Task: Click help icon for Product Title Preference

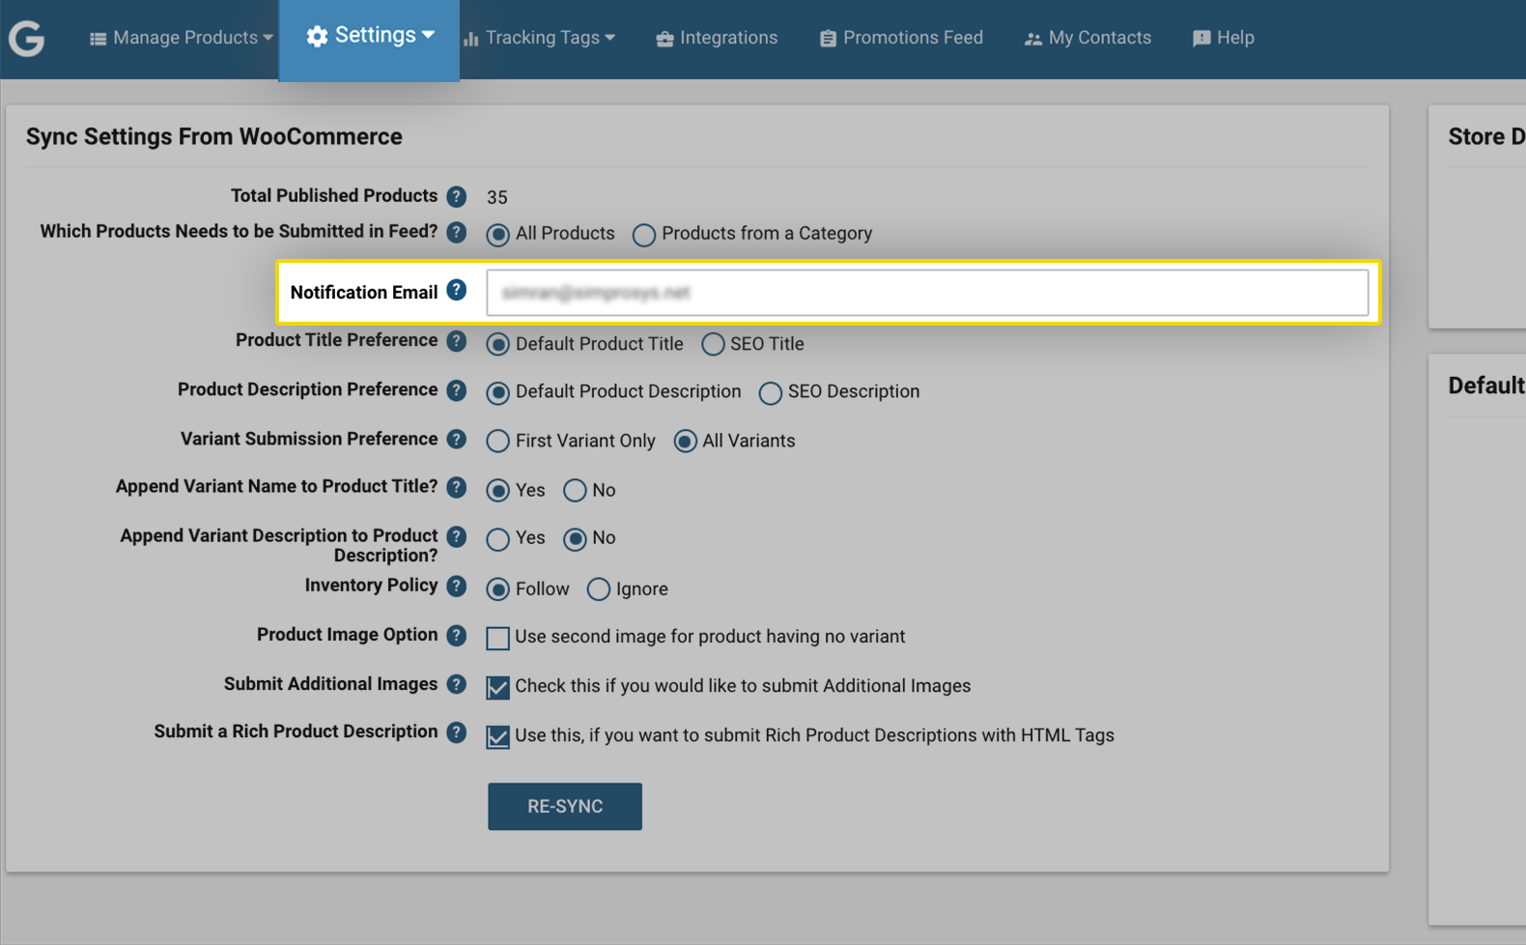Action: pyautogui.click(x=457, y=341)
